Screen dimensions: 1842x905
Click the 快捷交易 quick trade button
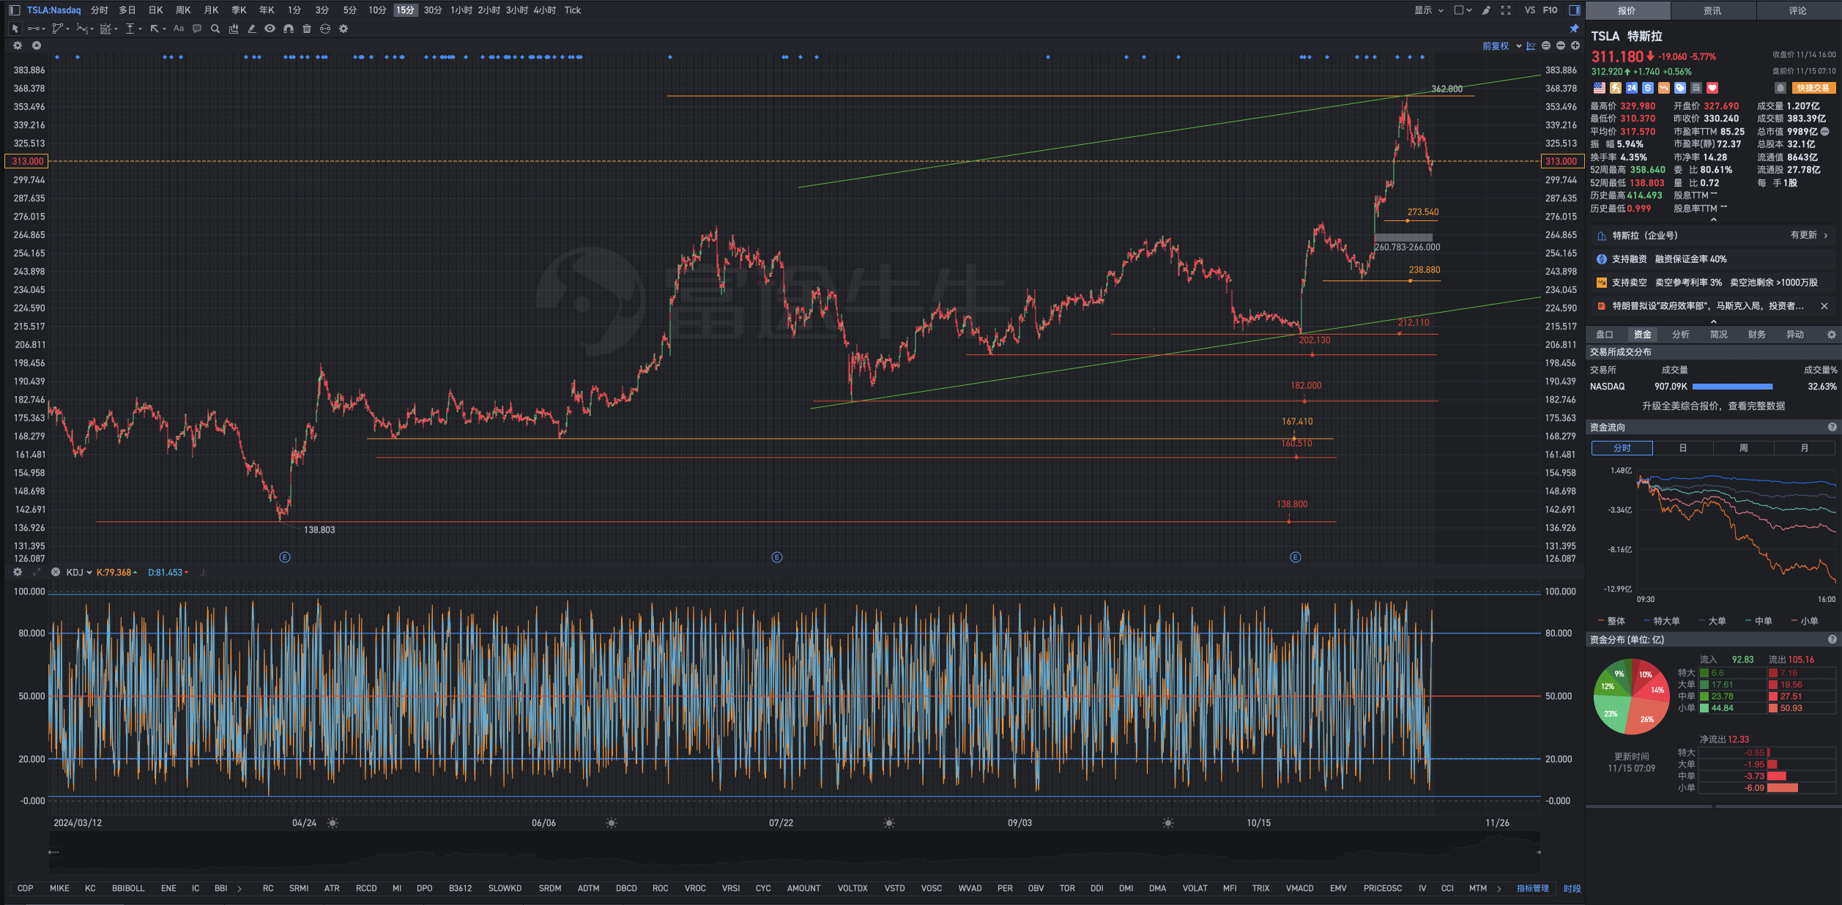click(x=1813, y=88)
